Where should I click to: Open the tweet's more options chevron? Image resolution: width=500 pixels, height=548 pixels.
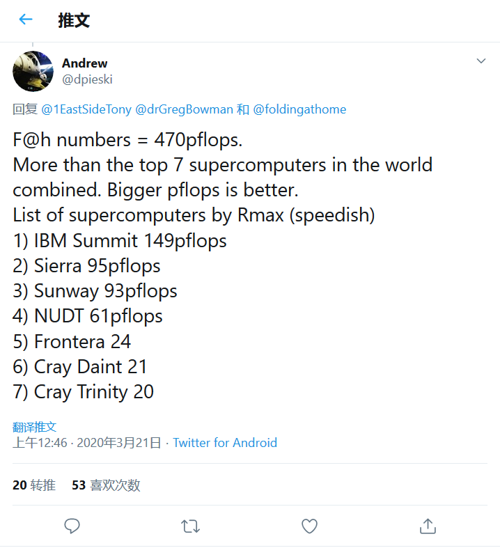481,61
